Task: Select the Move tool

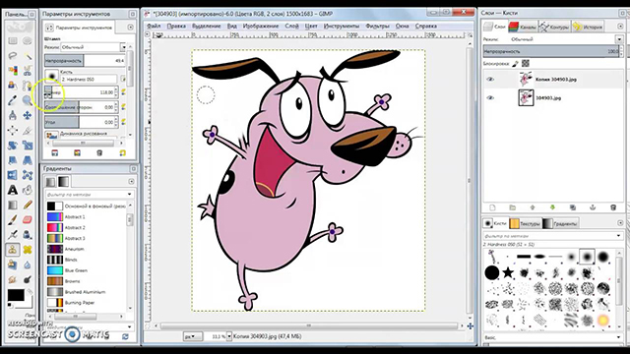Action: (x=27, y=116)
